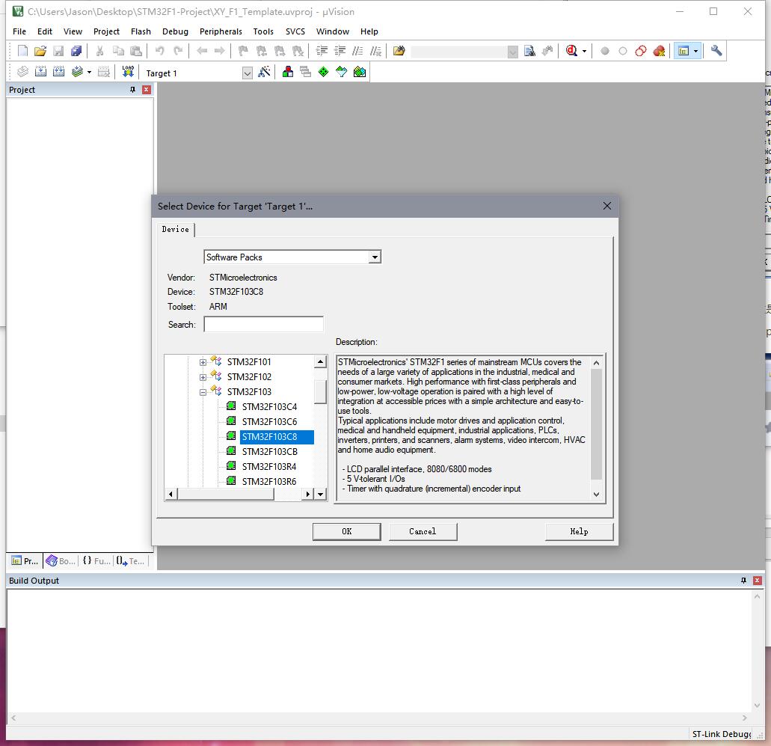Navigate backwards with the left arrow icon
Screen dimensions: 771x746
[202, 51]
